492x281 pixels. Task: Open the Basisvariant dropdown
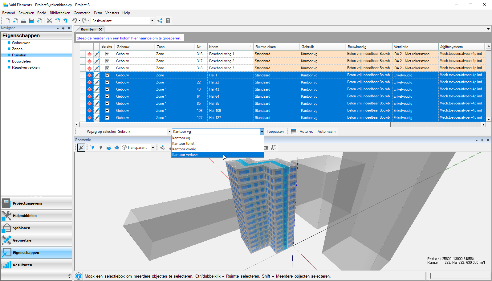click(152, 21)
